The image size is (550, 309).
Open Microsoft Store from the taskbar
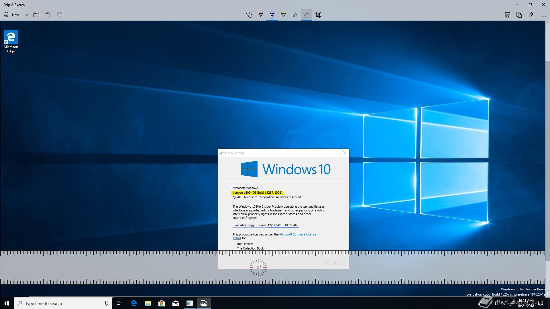pyautogui.click(x=162, y=303)
